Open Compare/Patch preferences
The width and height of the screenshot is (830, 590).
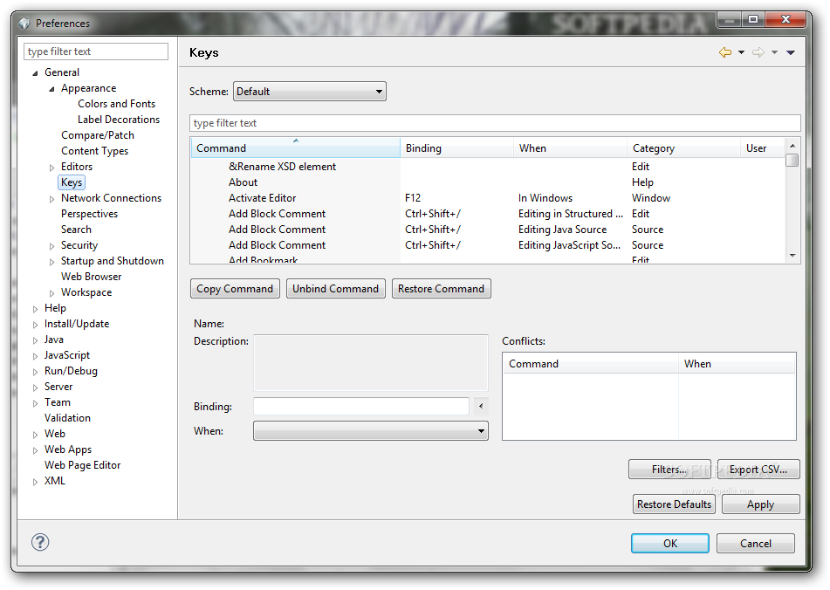[98, 135]
